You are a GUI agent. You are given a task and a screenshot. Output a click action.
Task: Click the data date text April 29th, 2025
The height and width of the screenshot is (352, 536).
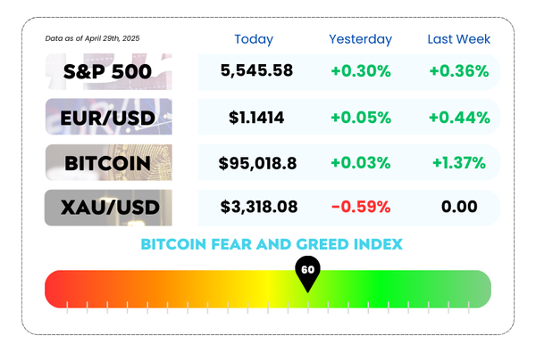[113, 38]
